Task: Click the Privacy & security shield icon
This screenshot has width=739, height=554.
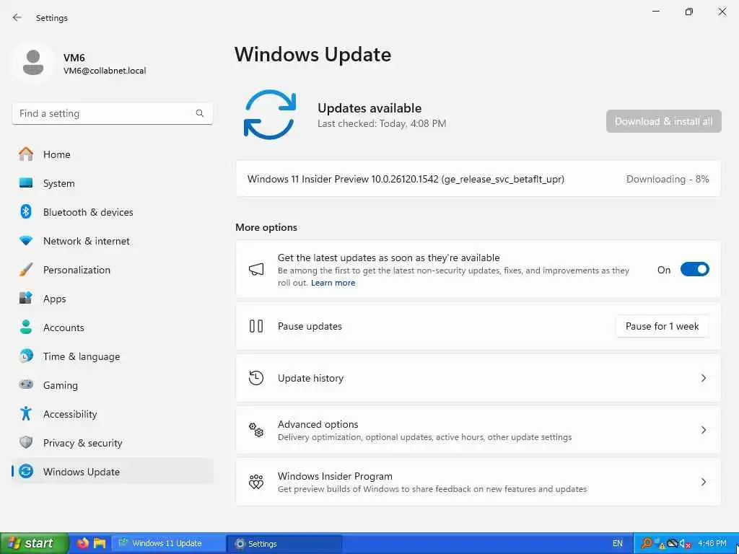Action: tap(26, 442)
